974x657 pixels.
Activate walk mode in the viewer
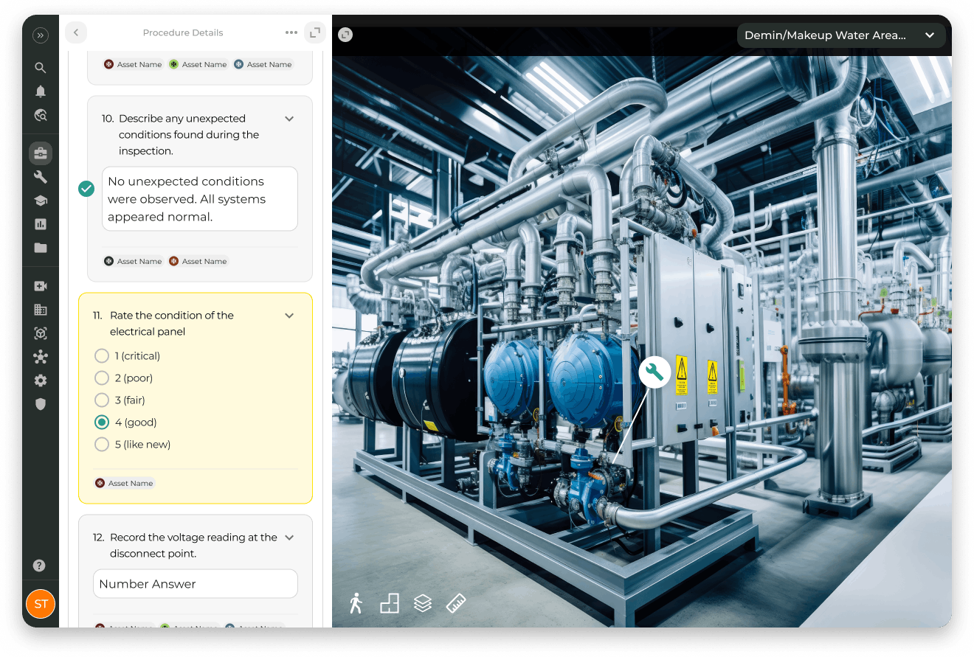pos(356,603)
